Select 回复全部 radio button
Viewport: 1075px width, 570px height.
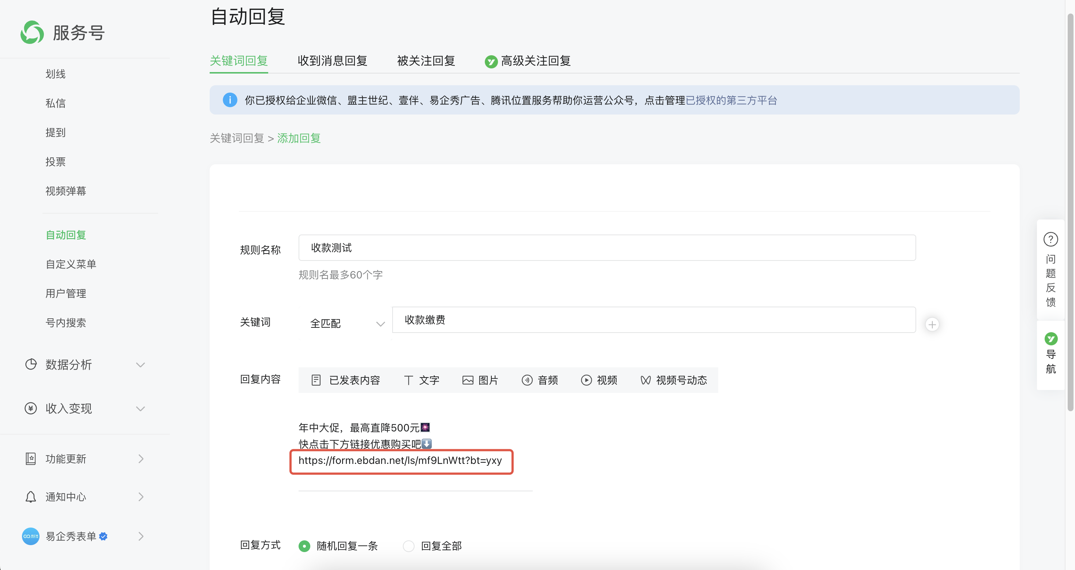coord(409,545)
